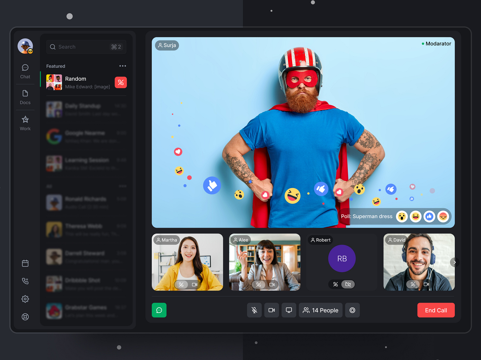This screenshot has width=481, height=360.
Task: Hang up via red call button on Random
Action: click(121, 82)
